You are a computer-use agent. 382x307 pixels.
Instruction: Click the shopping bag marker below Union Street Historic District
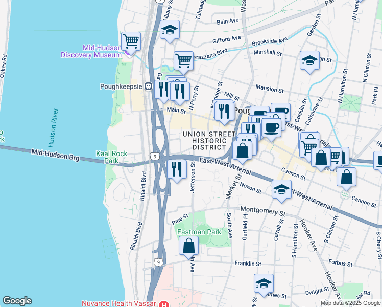(242, 150)
